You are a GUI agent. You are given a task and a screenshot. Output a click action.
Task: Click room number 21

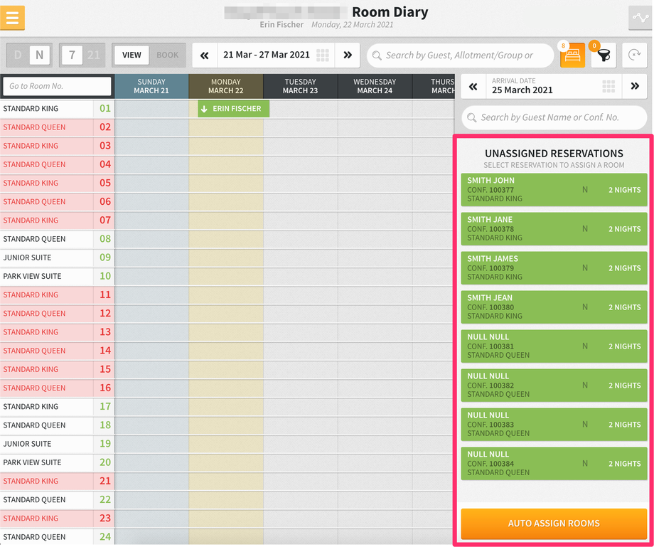(105, 481)
